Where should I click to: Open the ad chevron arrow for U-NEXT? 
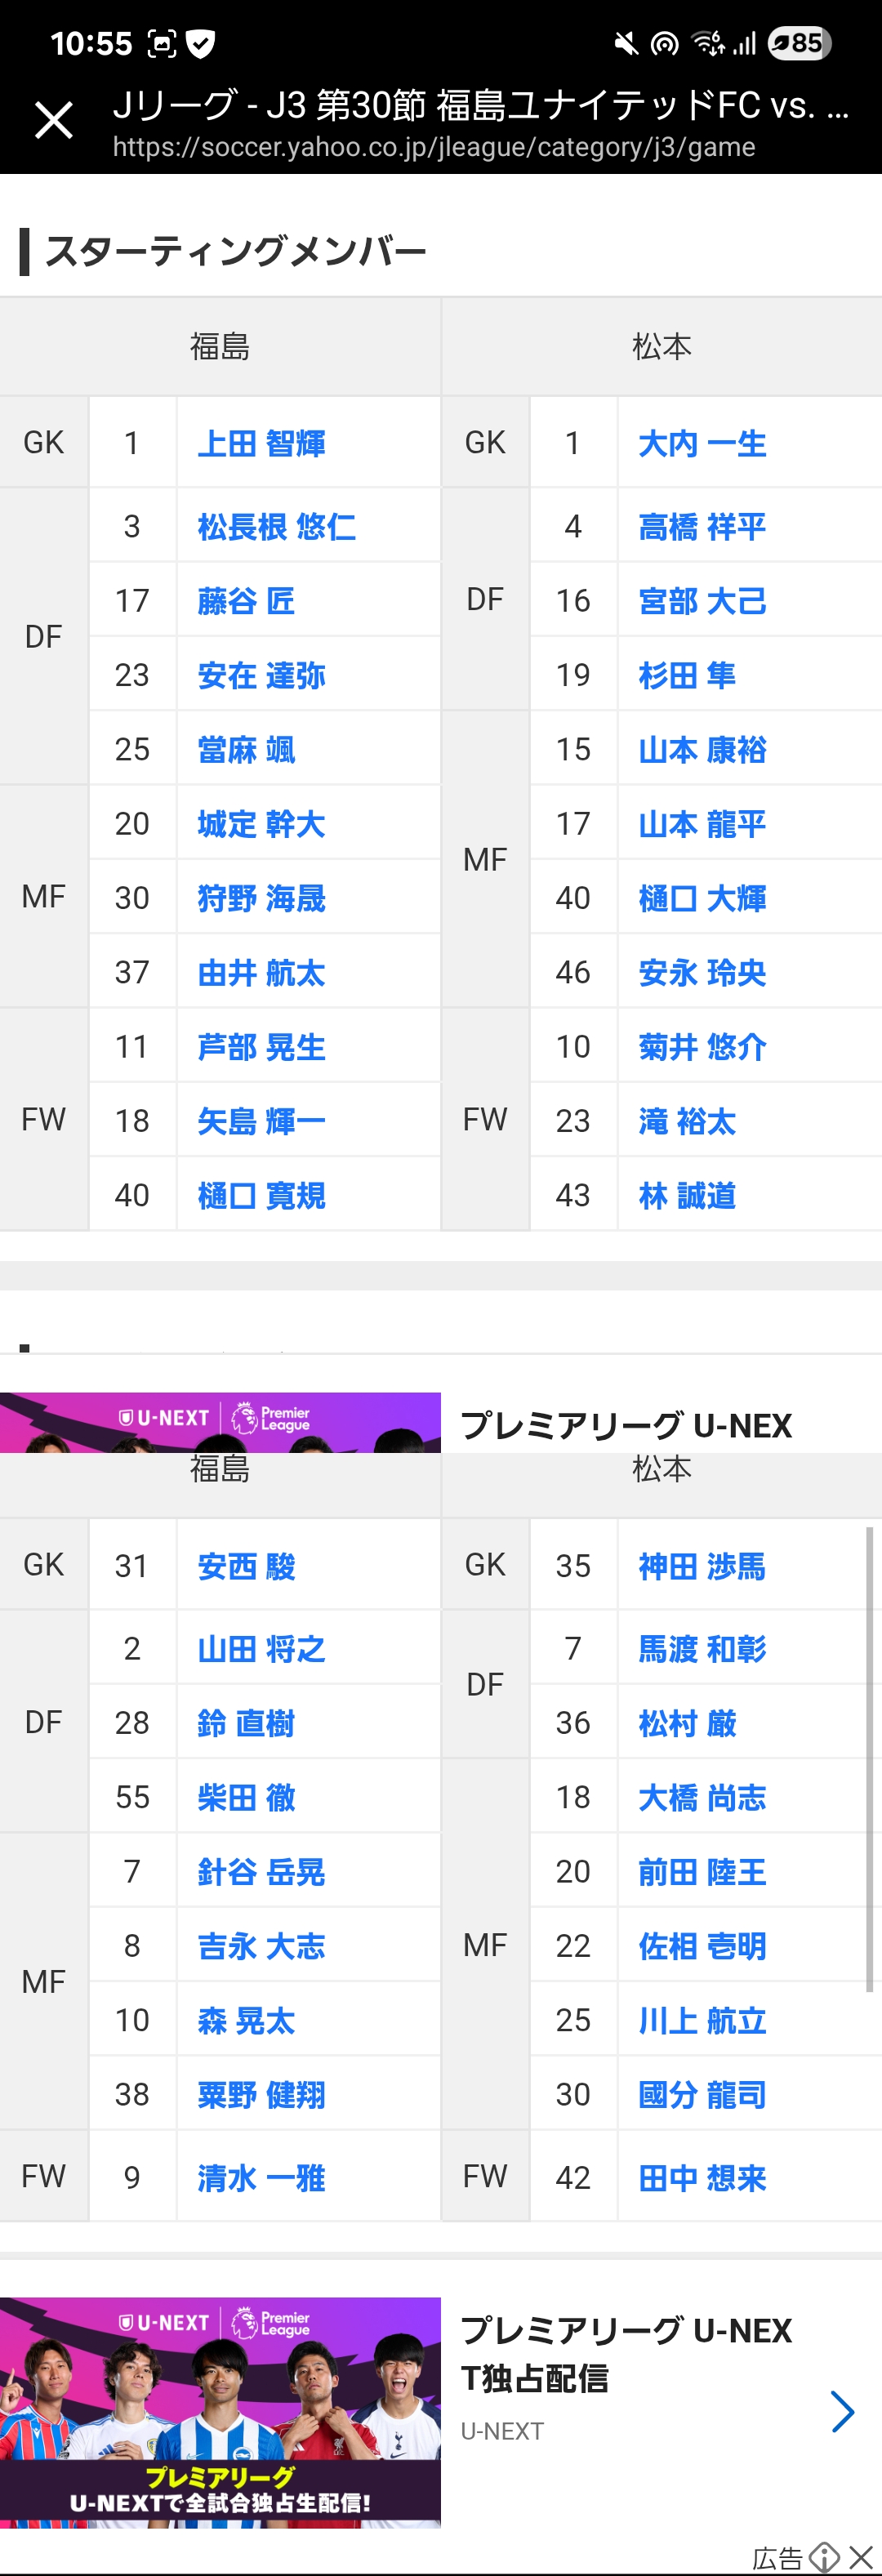(x=842, y=2411)
